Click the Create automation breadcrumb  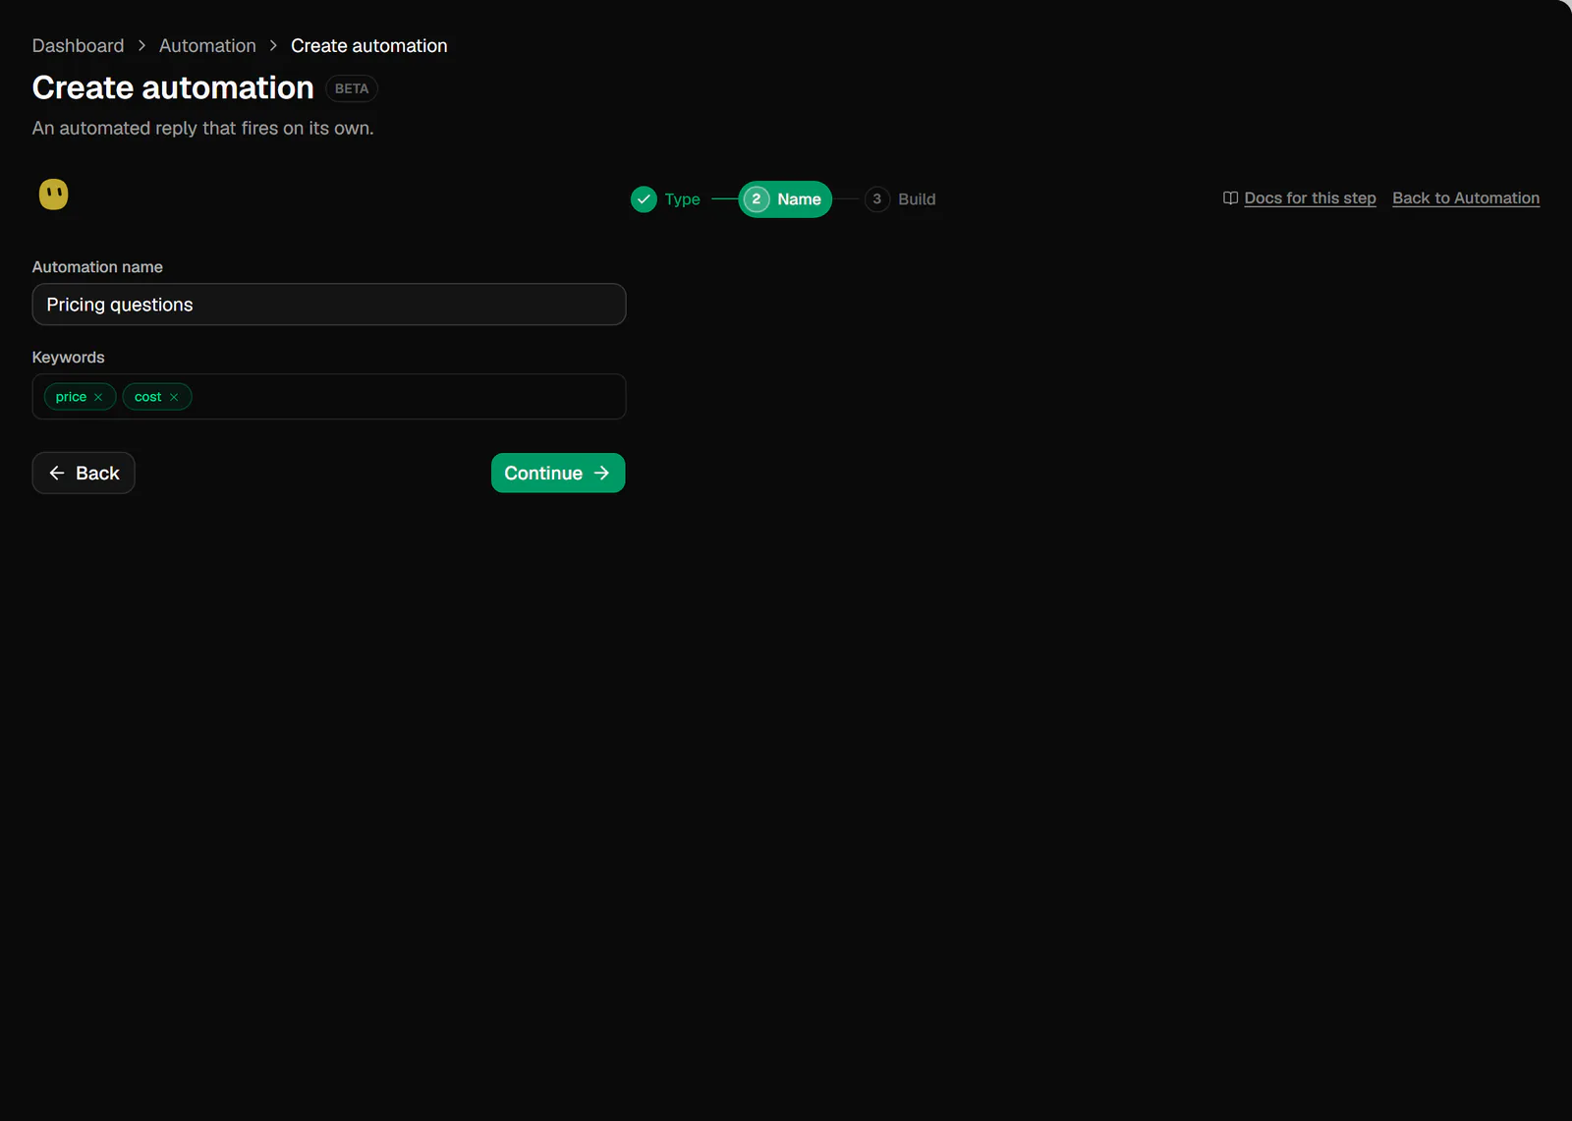click(368, 46)
